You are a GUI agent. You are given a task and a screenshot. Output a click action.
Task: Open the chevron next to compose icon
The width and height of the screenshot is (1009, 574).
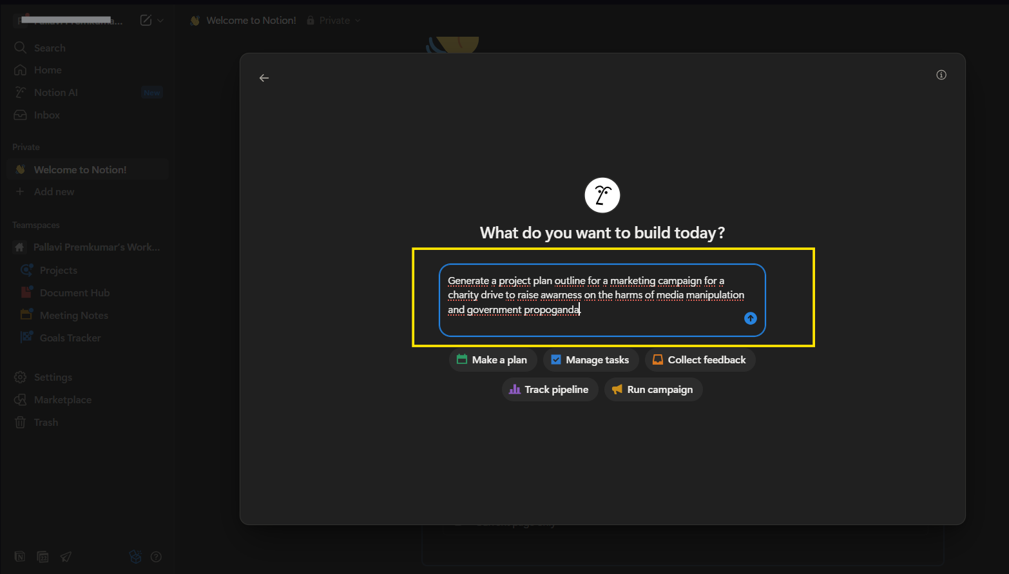point(160,21)
